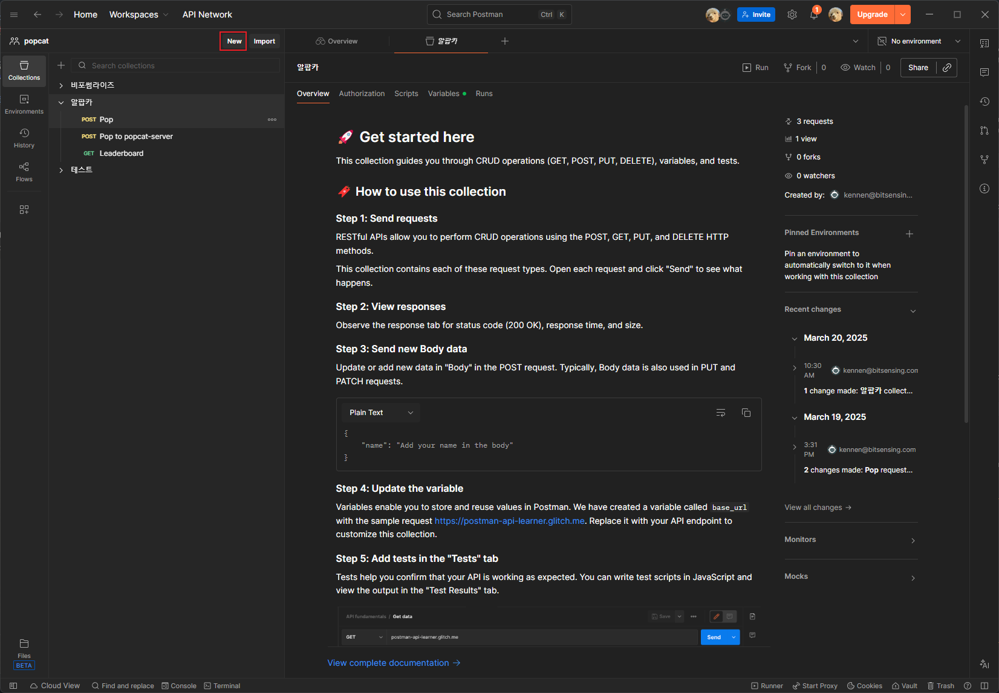
Task: Collapse the March 19, 2025 changes
Action: pyautogui.click(x=795, y=417)
